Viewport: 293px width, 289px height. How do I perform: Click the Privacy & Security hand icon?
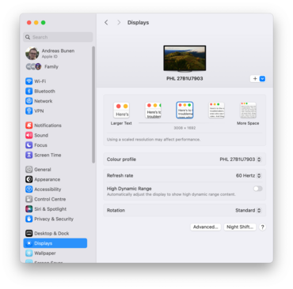pos(29,219)
